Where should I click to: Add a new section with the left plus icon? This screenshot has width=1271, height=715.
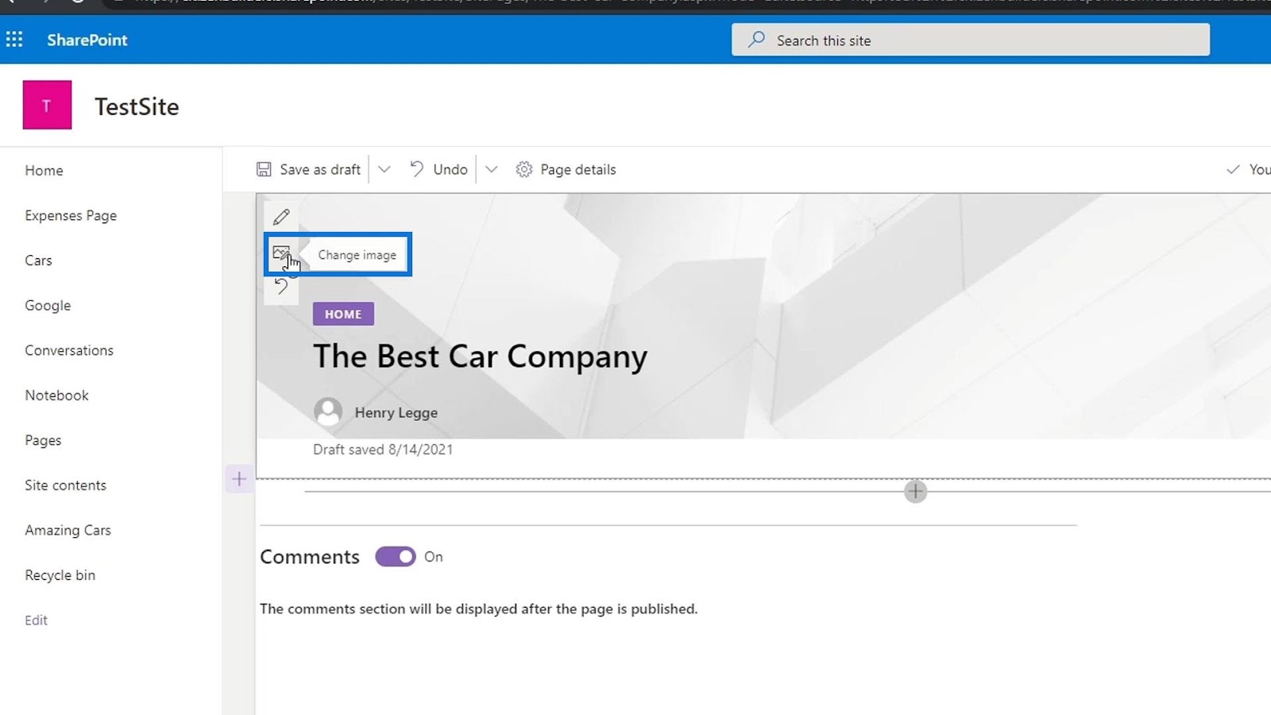239,479
